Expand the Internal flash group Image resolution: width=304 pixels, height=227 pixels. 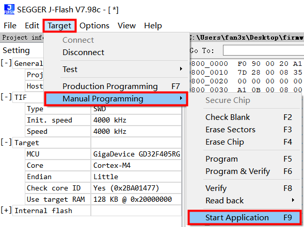(6, 211)
